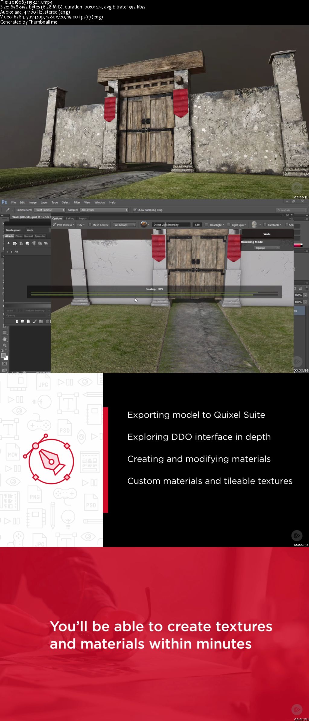Expand the Rendering Mode Opaque dropdown
The image size is (309, 721).
tap(267, 248)
